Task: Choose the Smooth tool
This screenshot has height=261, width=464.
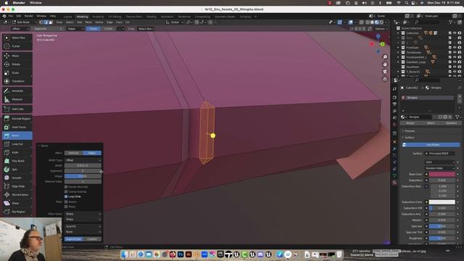Action: coord(17,178)
